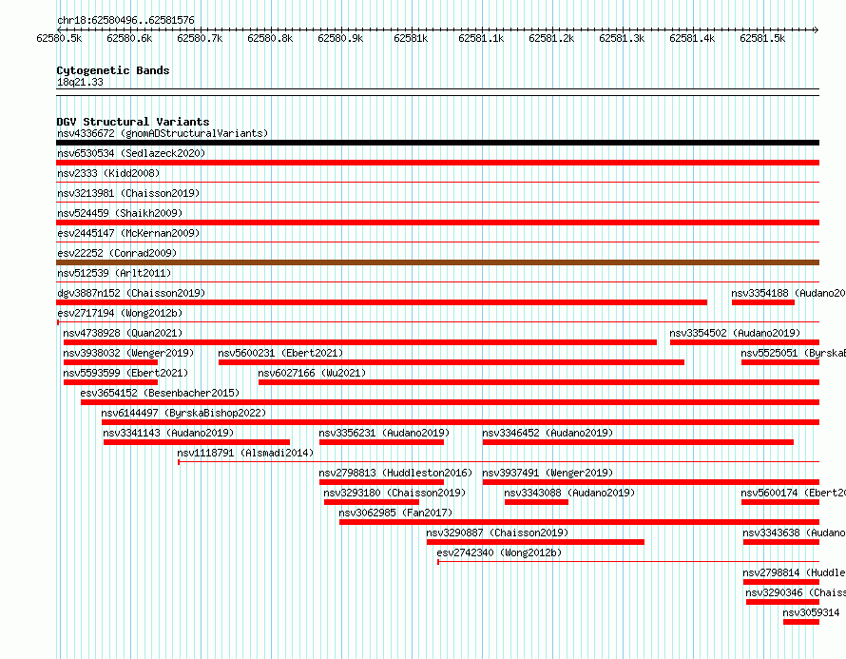Click the 62580.5k ruler tick label
The width and height of the screenshot is (846, 659).
pos(59,38)
